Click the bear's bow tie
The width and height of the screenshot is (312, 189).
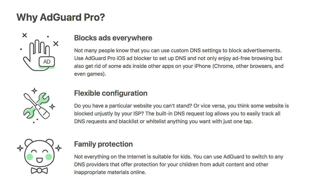[39, 171]
